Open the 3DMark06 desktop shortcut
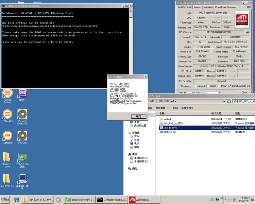 click(7, 137)
